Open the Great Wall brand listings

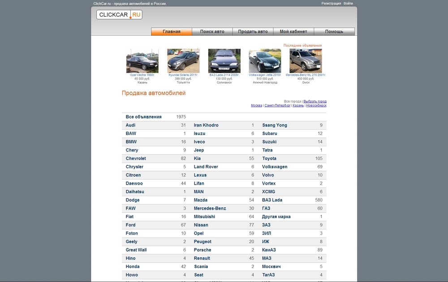coord(136,250)
